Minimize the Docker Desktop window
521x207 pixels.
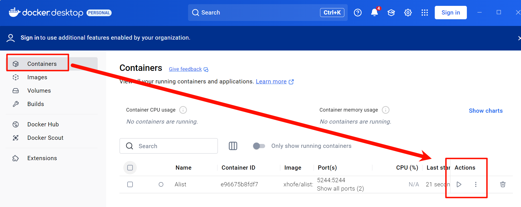point(479,12)
